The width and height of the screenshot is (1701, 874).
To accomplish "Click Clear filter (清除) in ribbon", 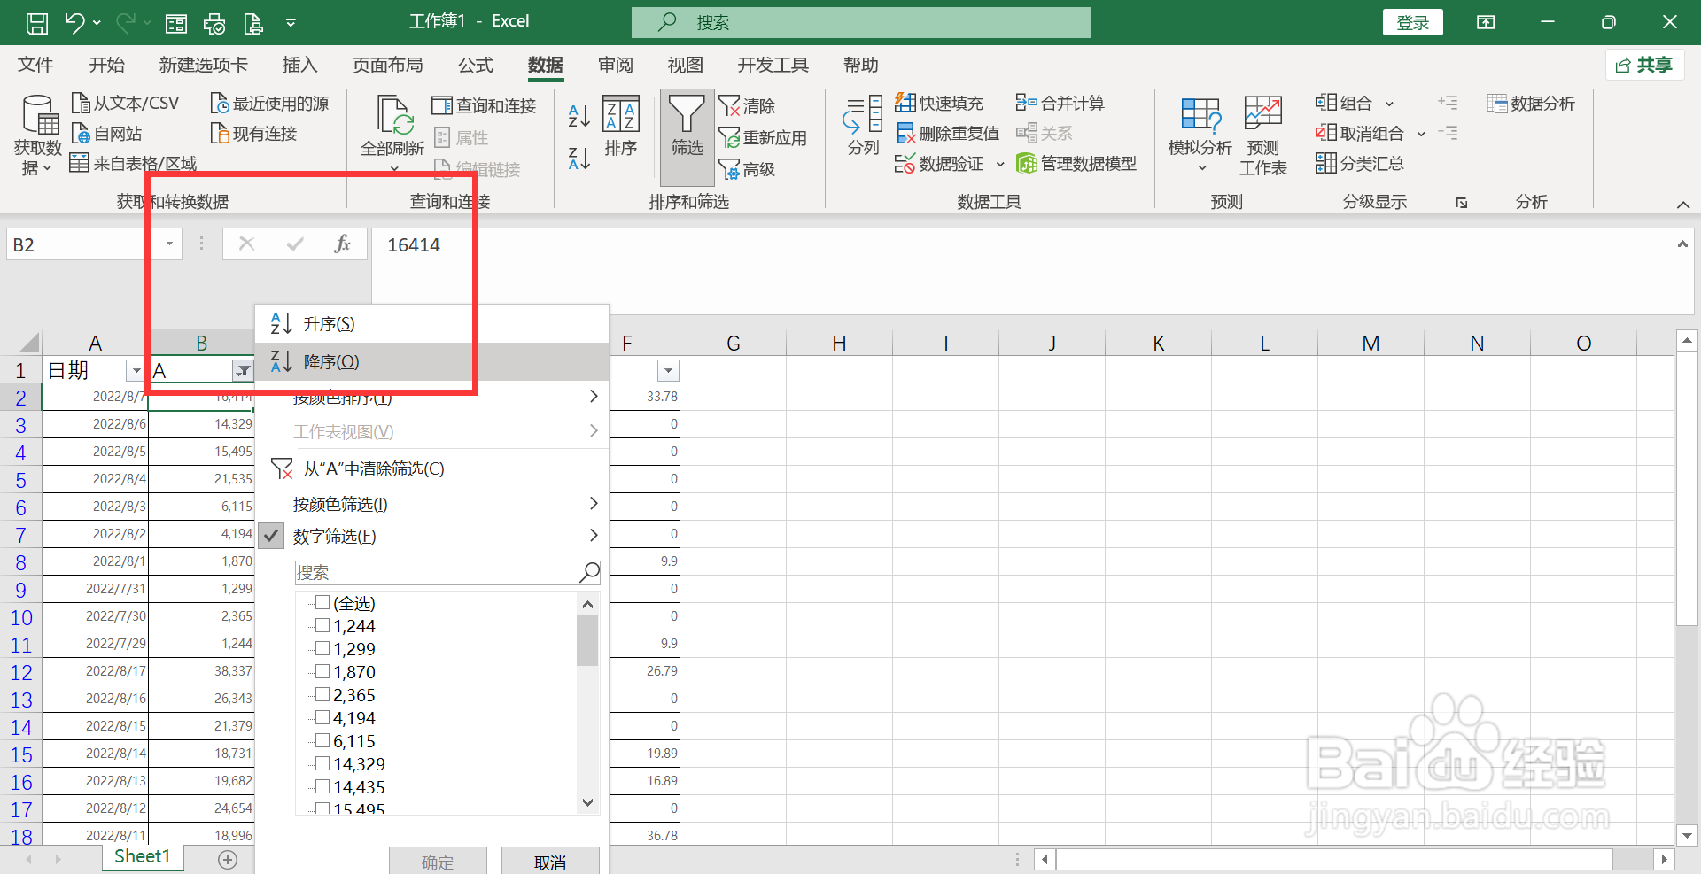I will pyautogui.click(x=747, y=106).
